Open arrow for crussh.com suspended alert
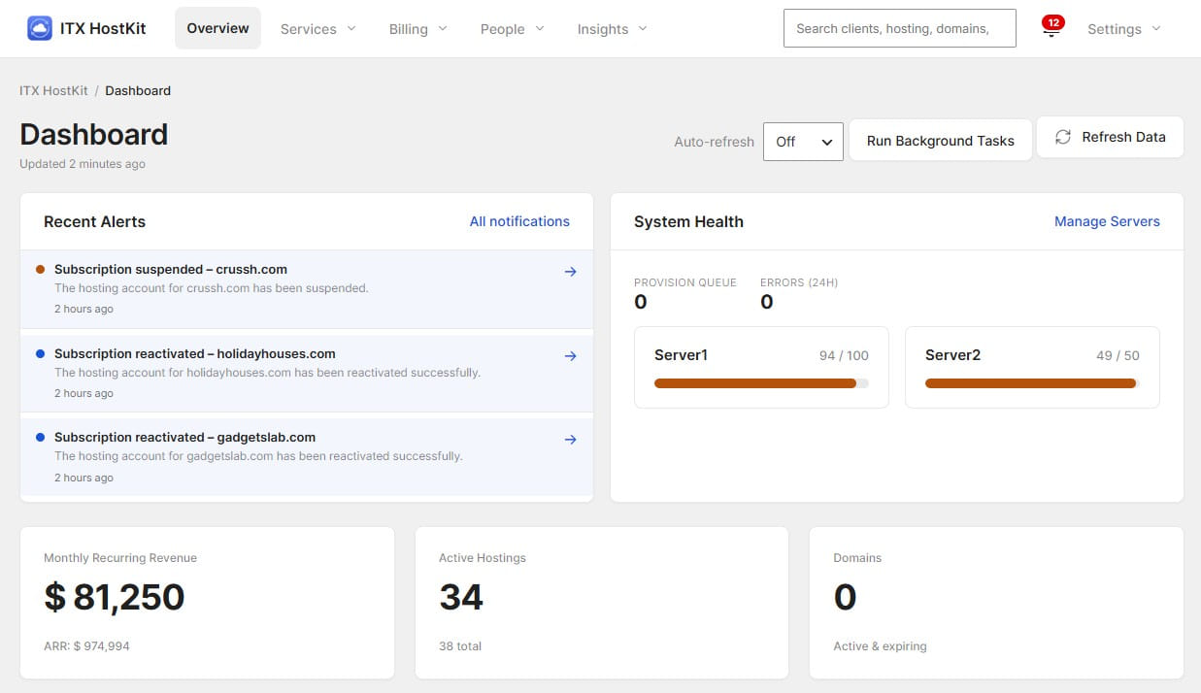Image resolution: width=1201 pixels, height=693 pixels. tap(570, 272)
